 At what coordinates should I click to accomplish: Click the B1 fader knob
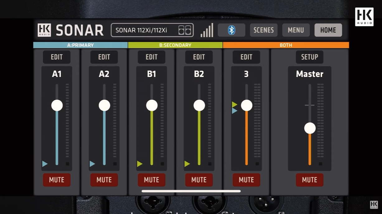[x=152, y=105]
